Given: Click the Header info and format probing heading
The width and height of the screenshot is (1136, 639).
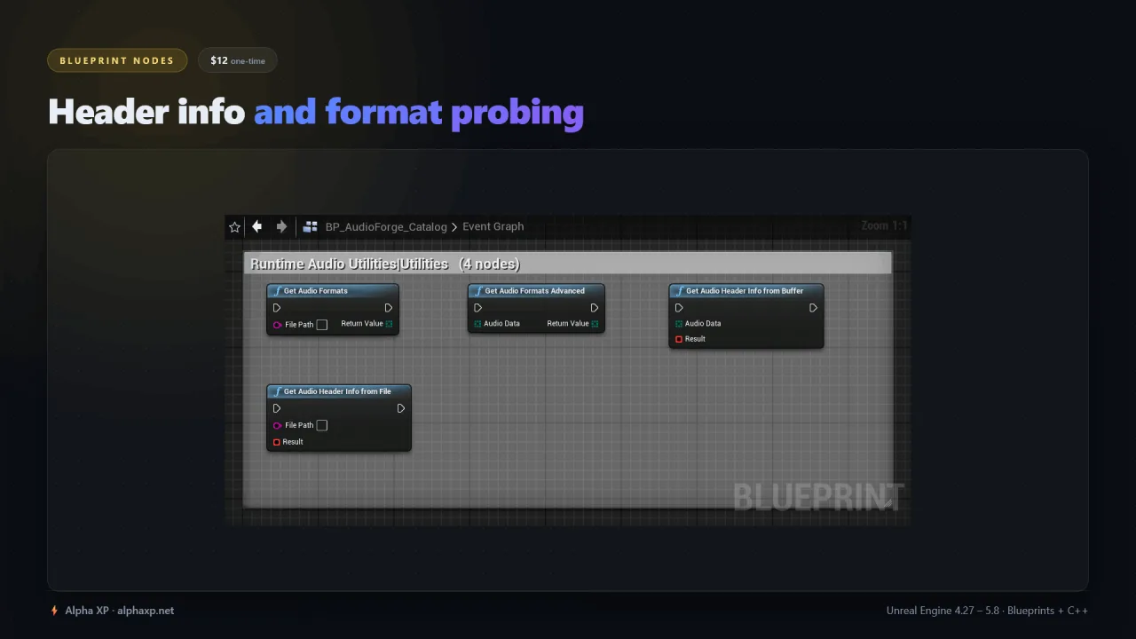Looking at the screenshot, I should click(x=316, y=112).
